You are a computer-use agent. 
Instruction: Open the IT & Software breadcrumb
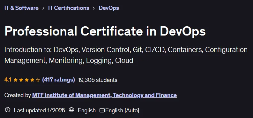pyautogui.click(x=21, y=8)
